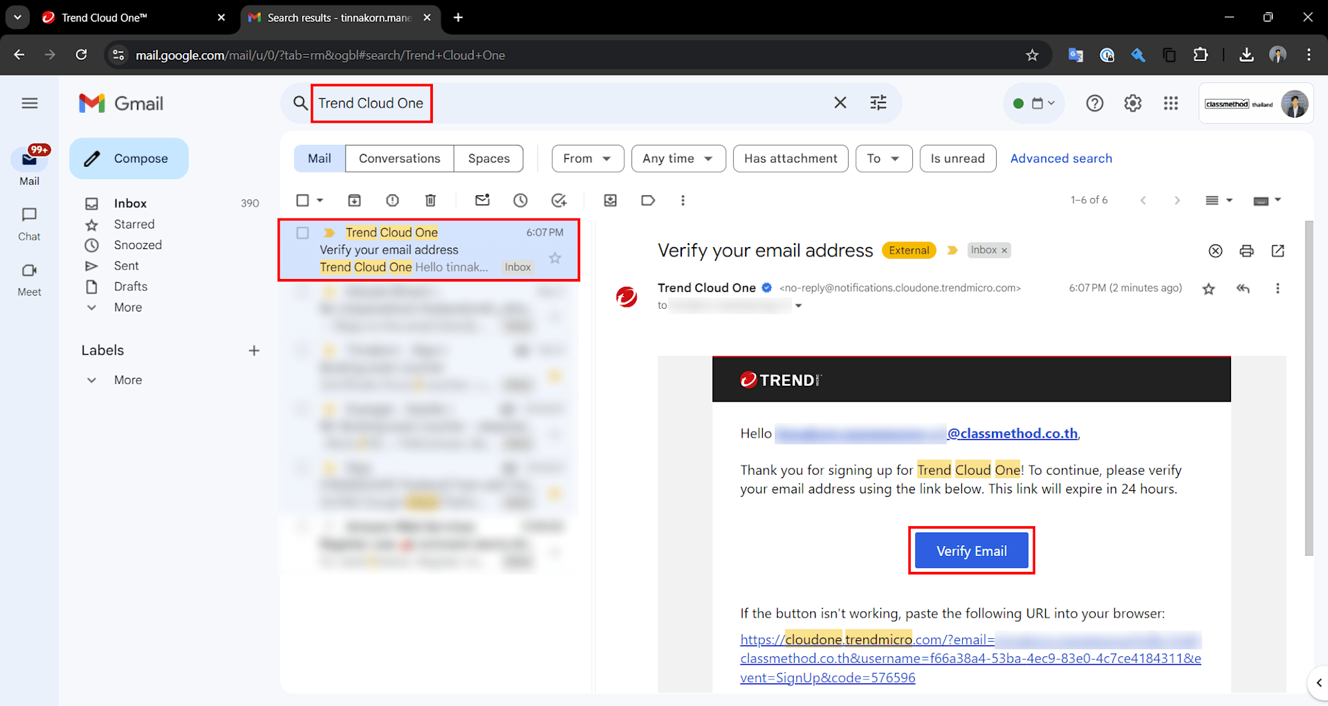This screenshot has height=706, width=1328.
Task: Open the Gmail main menu hamburger
Action: pyautogui.click(x=29, y=103)
